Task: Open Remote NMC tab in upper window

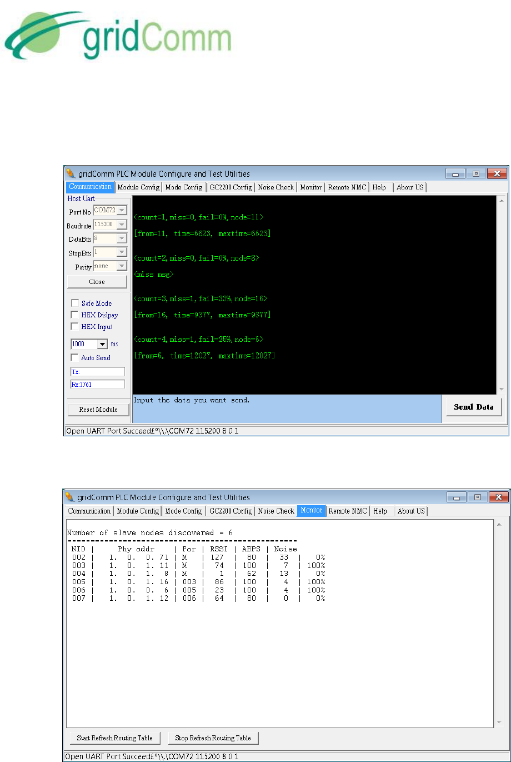Action: [347, 187]
